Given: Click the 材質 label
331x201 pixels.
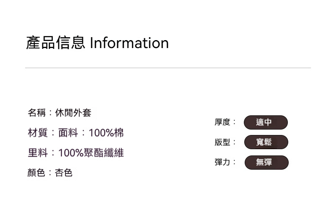Looking at the screenshot, I should coord(36,133).
